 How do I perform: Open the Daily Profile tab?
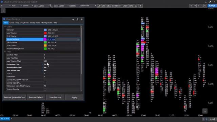pyautogui.click(x=24, y=23)
